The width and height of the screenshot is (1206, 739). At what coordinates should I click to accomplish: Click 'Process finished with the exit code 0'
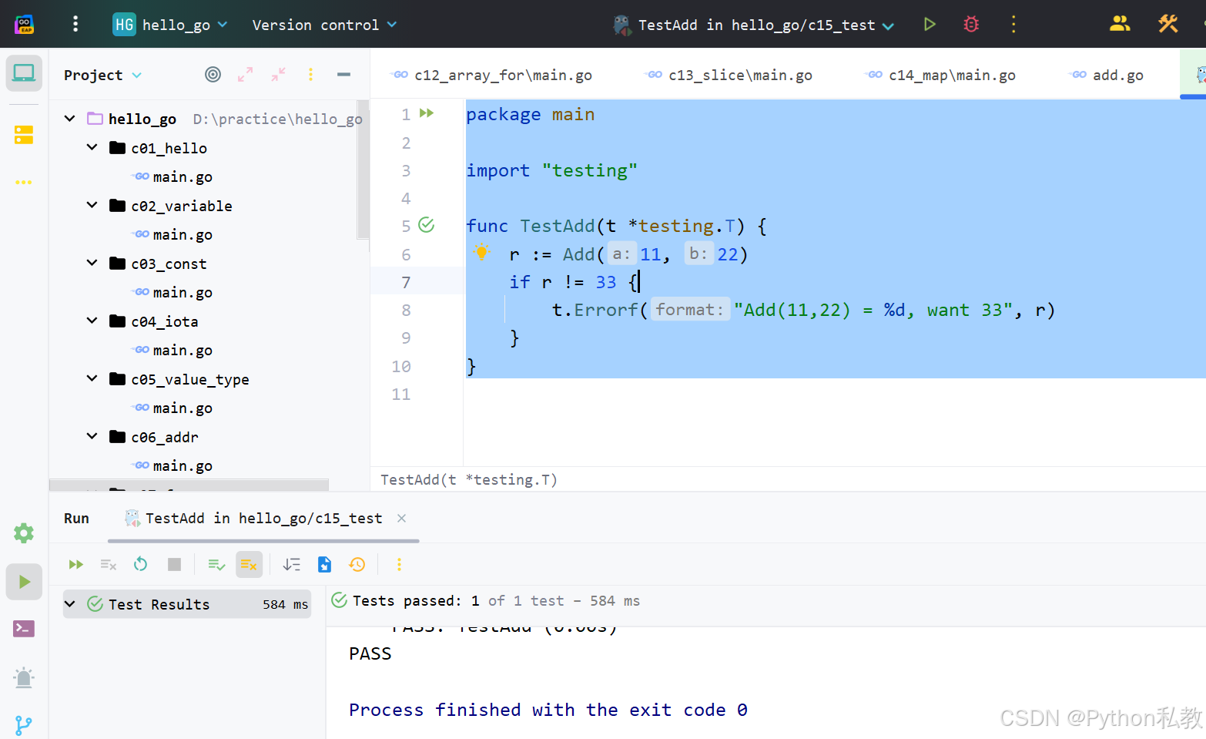pyautogui.click(x=548, y=710)
